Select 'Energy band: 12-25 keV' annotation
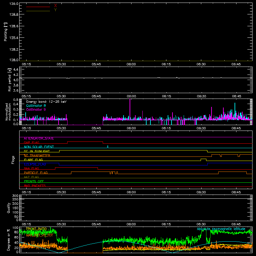 point(46,102)
